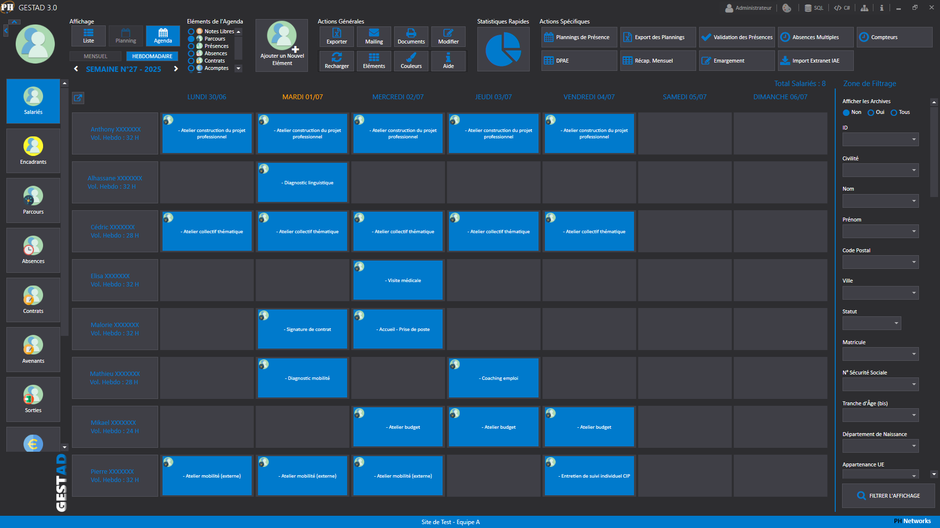
Task: Select the Acomptes radio option
Action: [191, 68]
